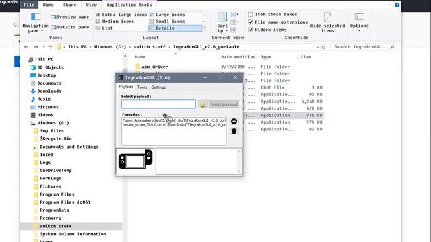Select This PC in navigation pane

pos(40,59)
